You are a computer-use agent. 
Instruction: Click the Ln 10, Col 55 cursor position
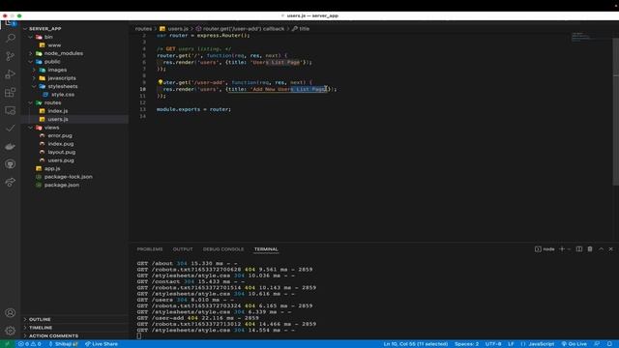point(415,344)
